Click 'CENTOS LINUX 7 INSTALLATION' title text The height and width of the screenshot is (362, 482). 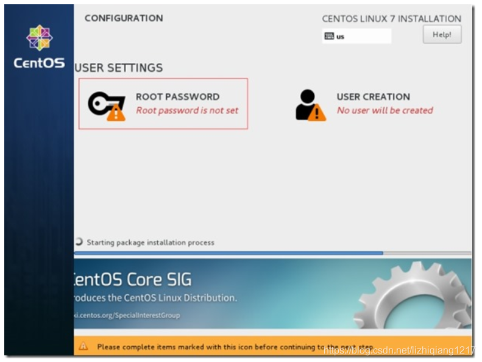click(391, 19)
